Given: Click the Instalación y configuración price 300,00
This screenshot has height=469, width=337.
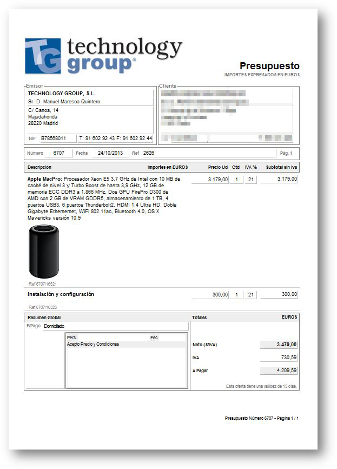Looking at the screenshot, I should pos(209,295).
